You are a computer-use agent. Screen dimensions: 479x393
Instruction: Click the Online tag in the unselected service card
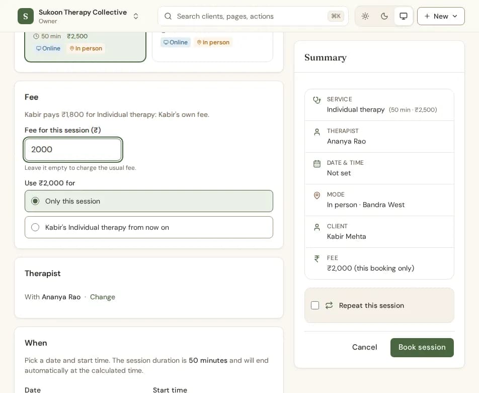(x=176, y=42)
